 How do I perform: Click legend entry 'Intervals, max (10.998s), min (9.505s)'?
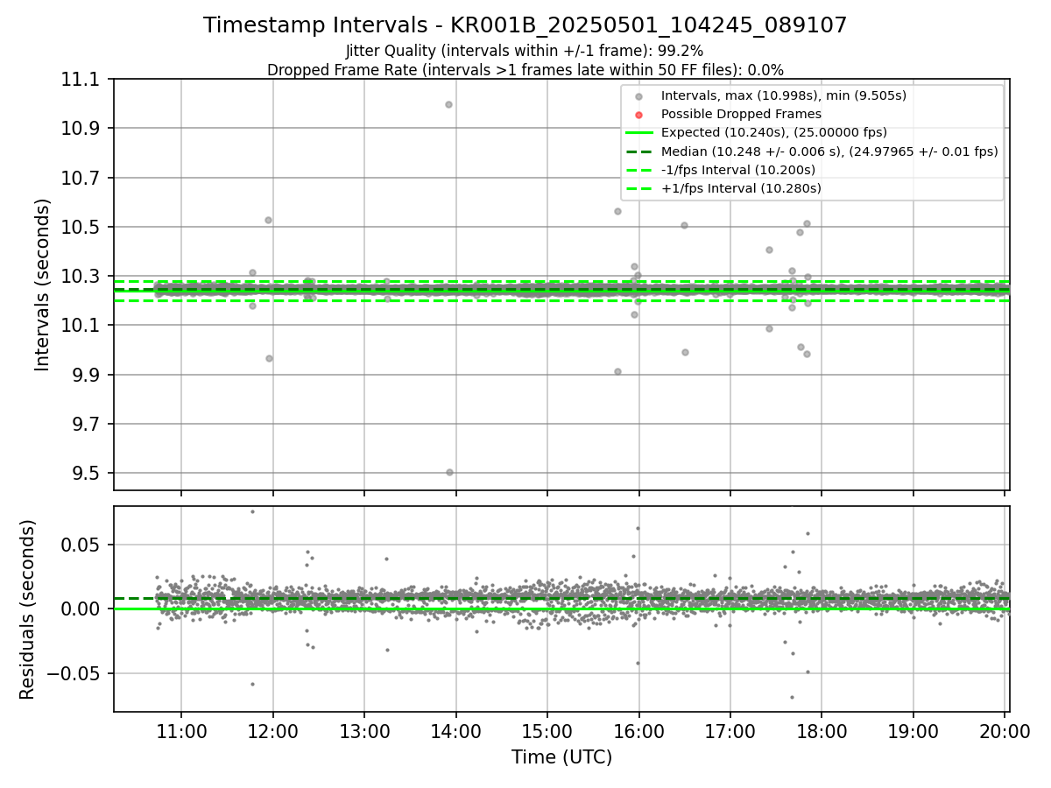pos(783,95)
